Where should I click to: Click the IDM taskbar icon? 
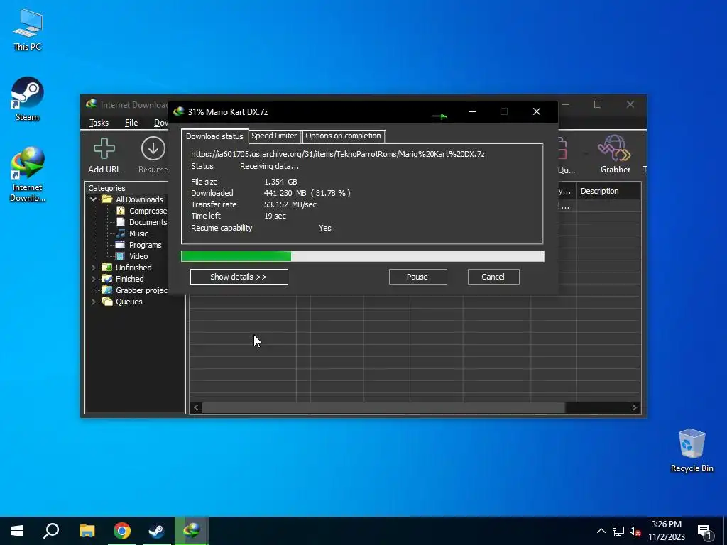pos(192,531)
